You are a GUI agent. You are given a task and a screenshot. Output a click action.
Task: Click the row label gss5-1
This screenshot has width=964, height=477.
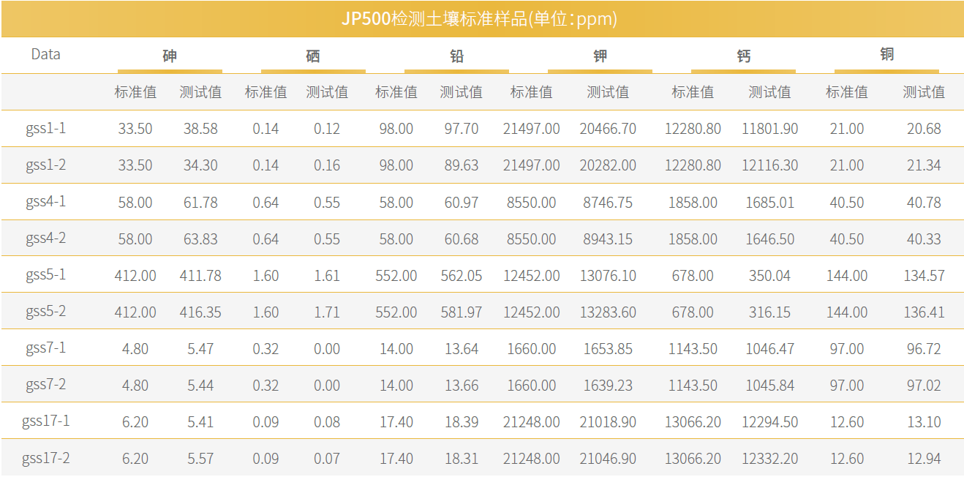45,274
